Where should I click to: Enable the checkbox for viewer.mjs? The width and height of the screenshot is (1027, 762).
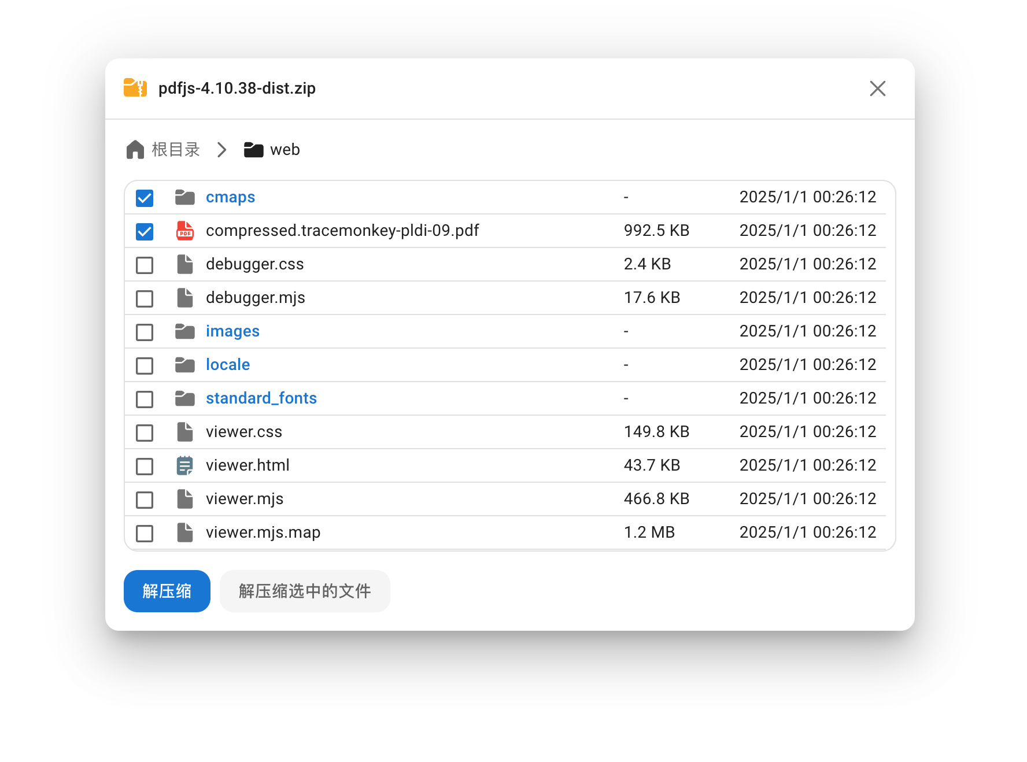144,500
